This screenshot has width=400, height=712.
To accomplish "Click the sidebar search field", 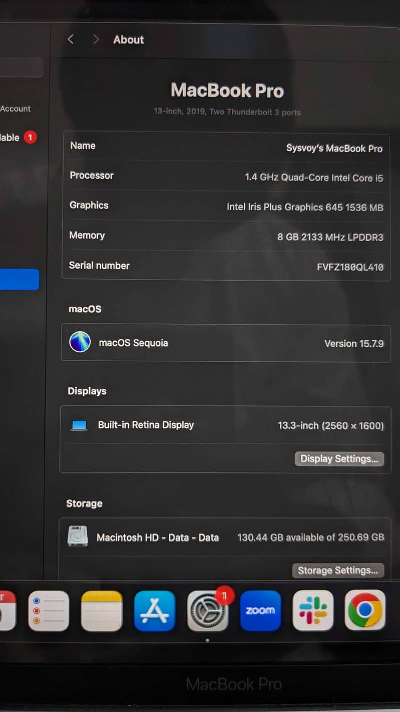I will coord(21,68).
